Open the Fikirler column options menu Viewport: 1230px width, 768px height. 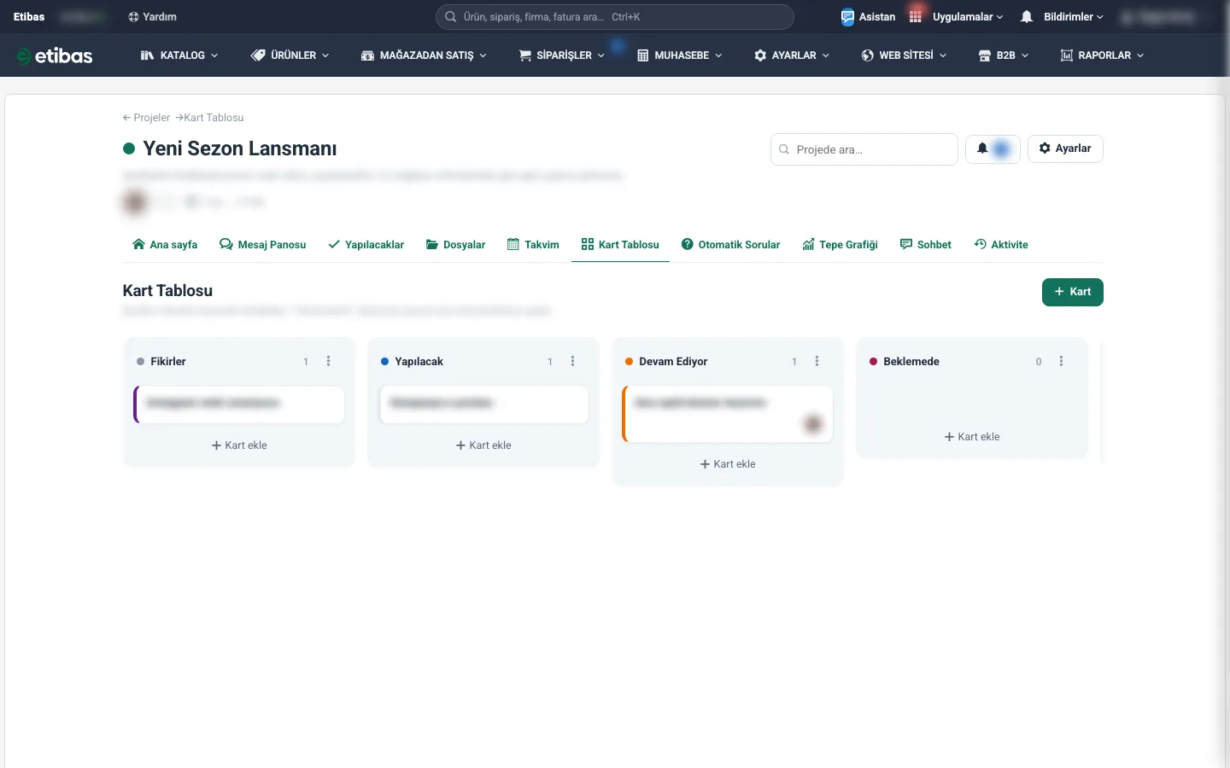[x=328, y=362]
